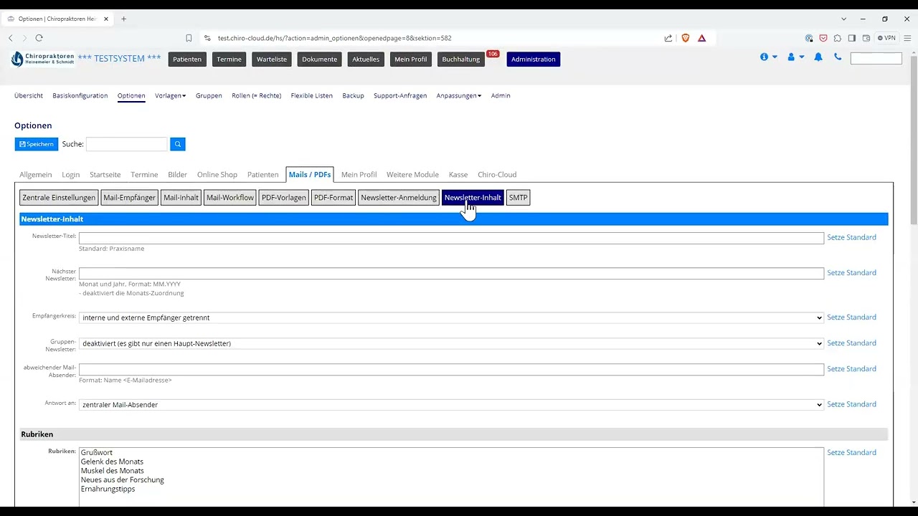
Task: Click the Pocket extension icon
Action: pyautogui.click(x=823, y=38)
